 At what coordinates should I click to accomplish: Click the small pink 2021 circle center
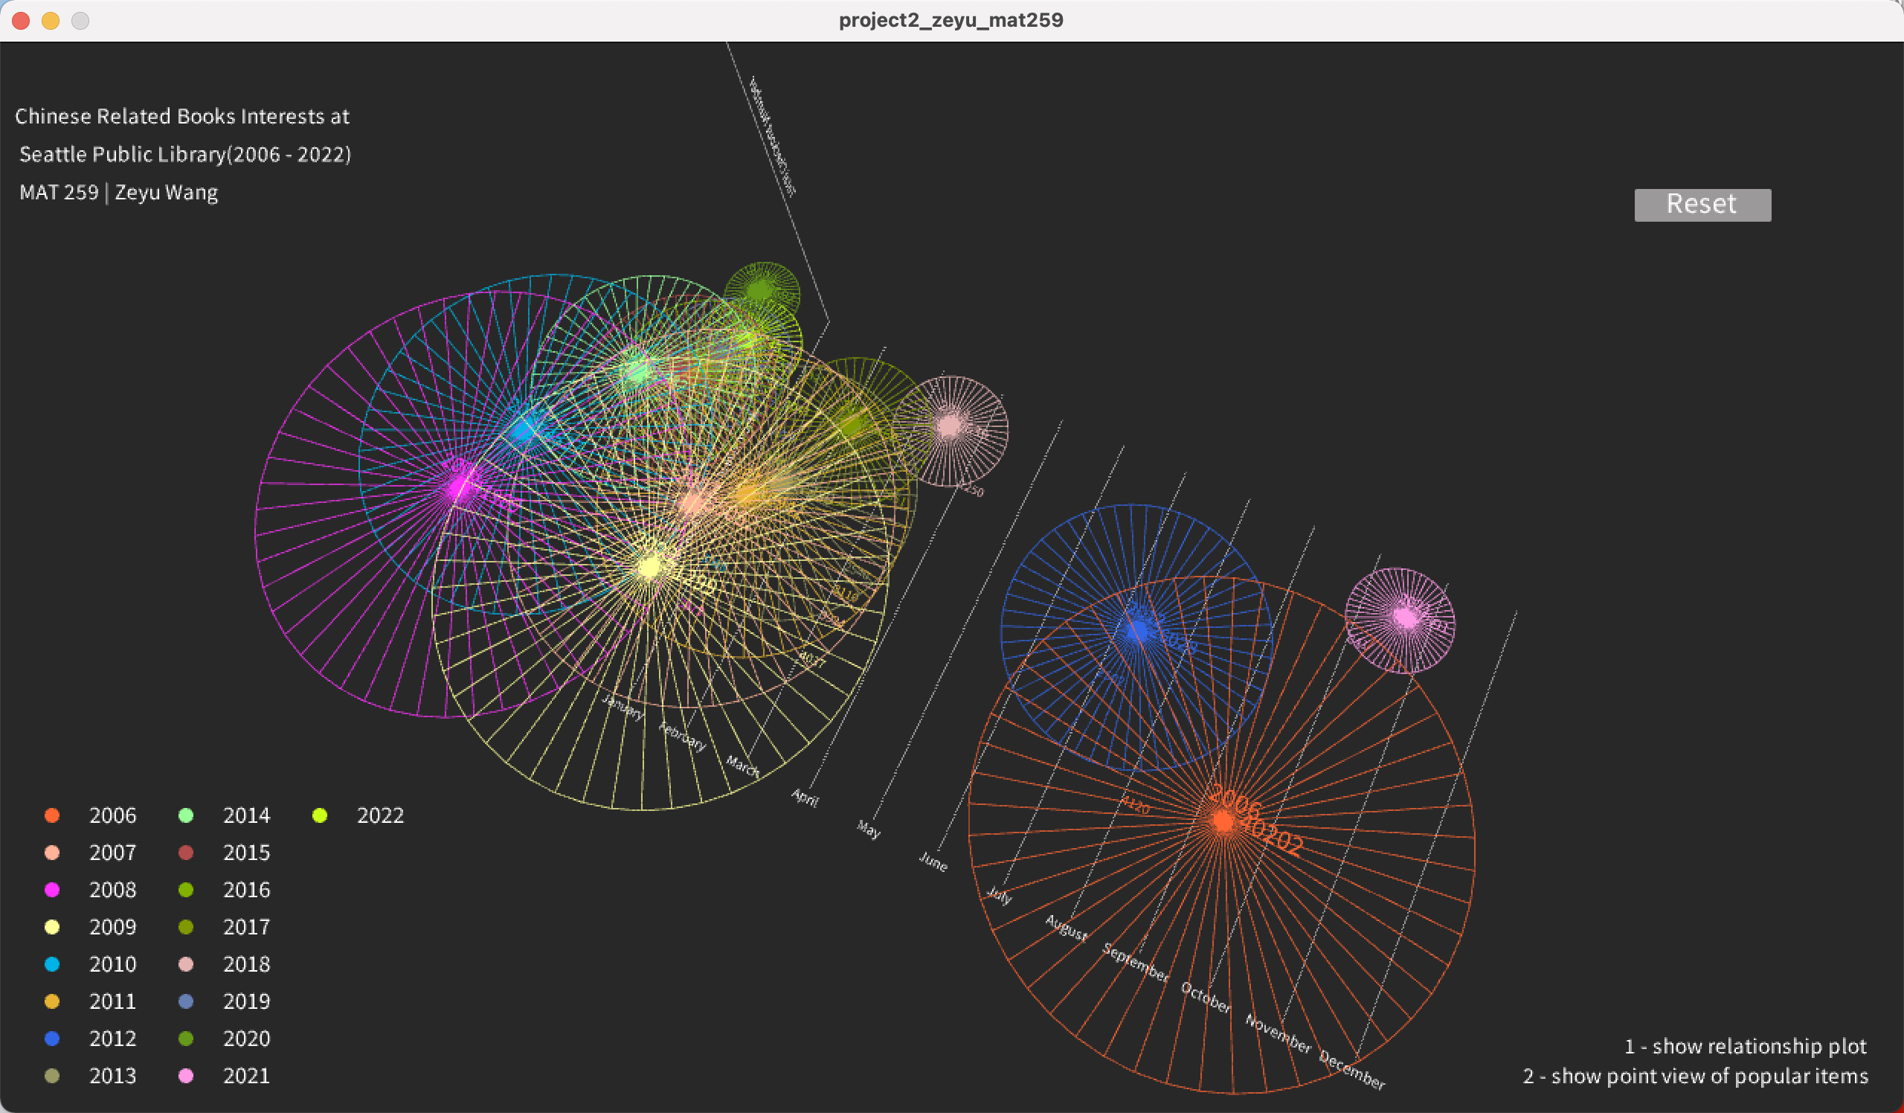click(1405, 618)
